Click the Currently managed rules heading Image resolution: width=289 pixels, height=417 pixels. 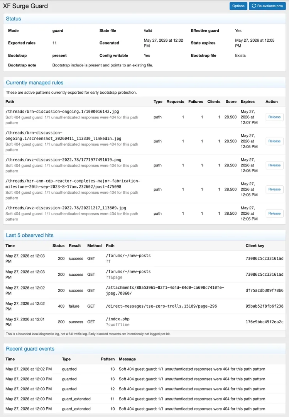click(35, 83)
